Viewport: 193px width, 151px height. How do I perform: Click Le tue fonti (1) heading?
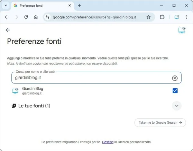click(x=34, y=106)
